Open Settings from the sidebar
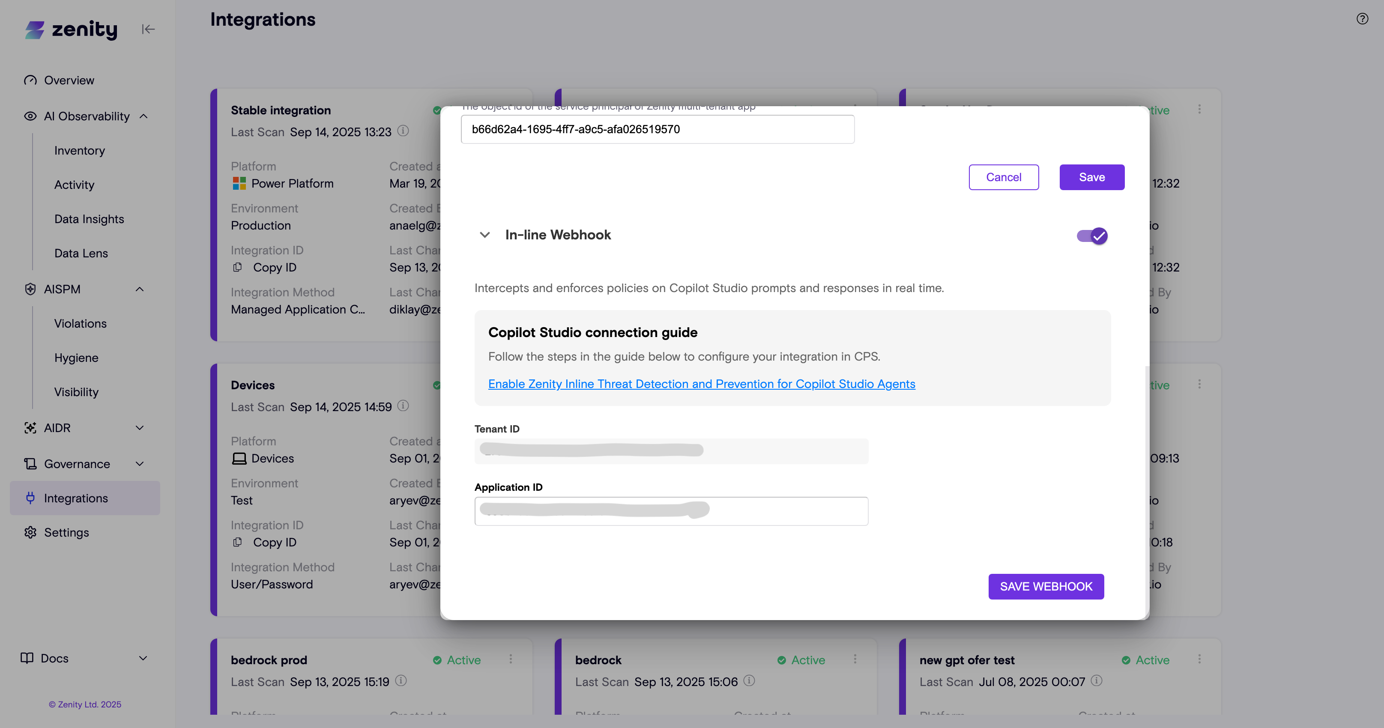 point(67,532)
